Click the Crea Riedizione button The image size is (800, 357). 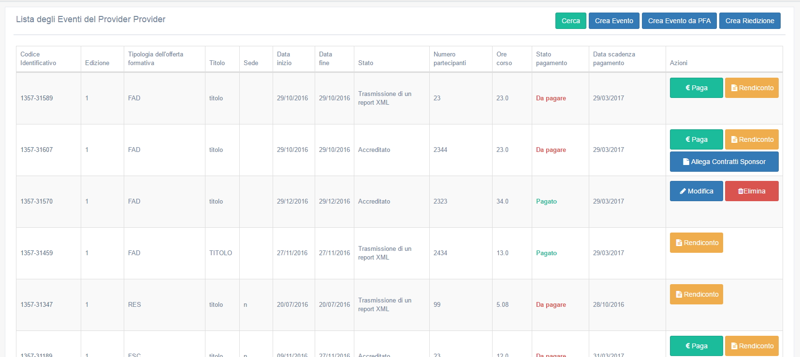(749, 21)
